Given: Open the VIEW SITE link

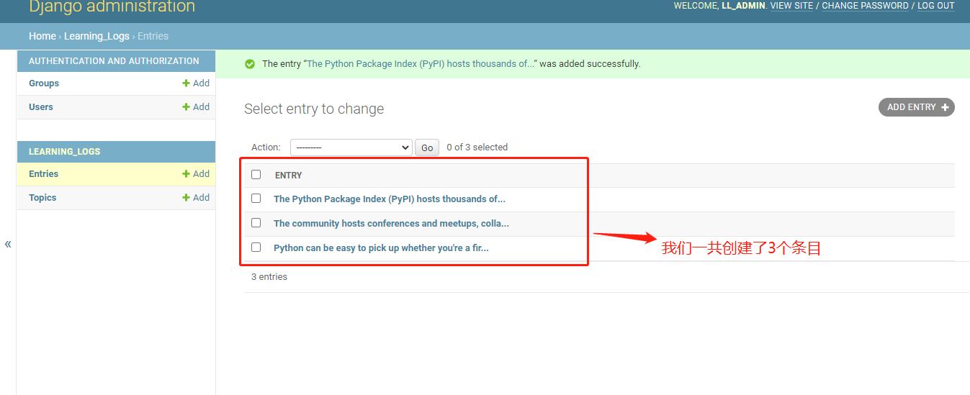Looking at the screenshot, I should [791, 6].
